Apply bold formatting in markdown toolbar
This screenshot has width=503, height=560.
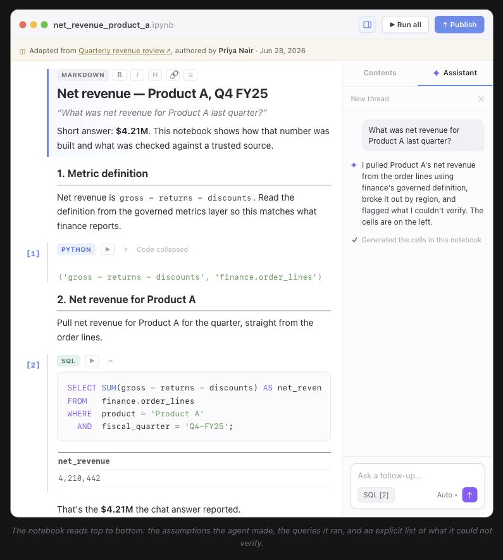[x=120, y=75]
